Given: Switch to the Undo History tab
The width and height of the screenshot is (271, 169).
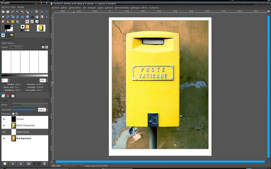Looking at the screenshot, I should click(12, 35).
